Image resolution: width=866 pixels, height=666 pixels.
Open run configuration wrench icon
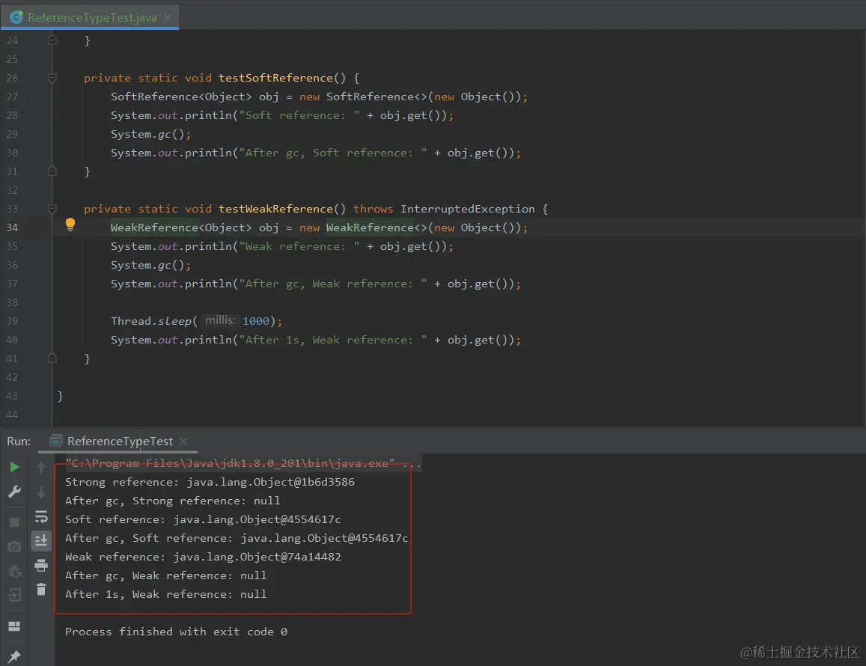(x=14, y=492)
